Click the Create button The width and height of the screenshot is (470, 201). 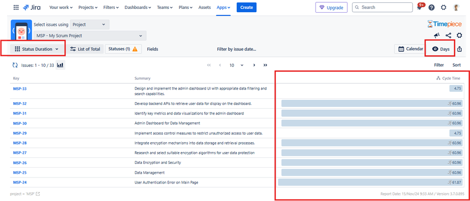coord(247,8)
